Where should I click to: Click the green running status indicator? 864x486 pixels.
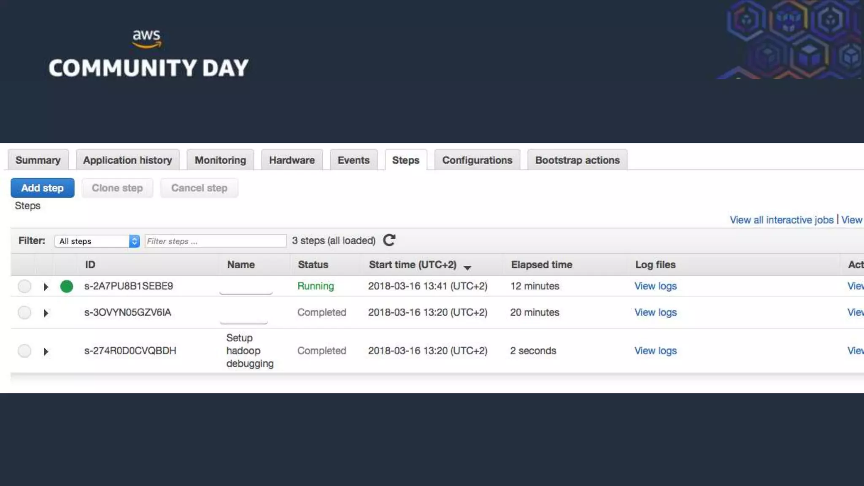(67, 286)
